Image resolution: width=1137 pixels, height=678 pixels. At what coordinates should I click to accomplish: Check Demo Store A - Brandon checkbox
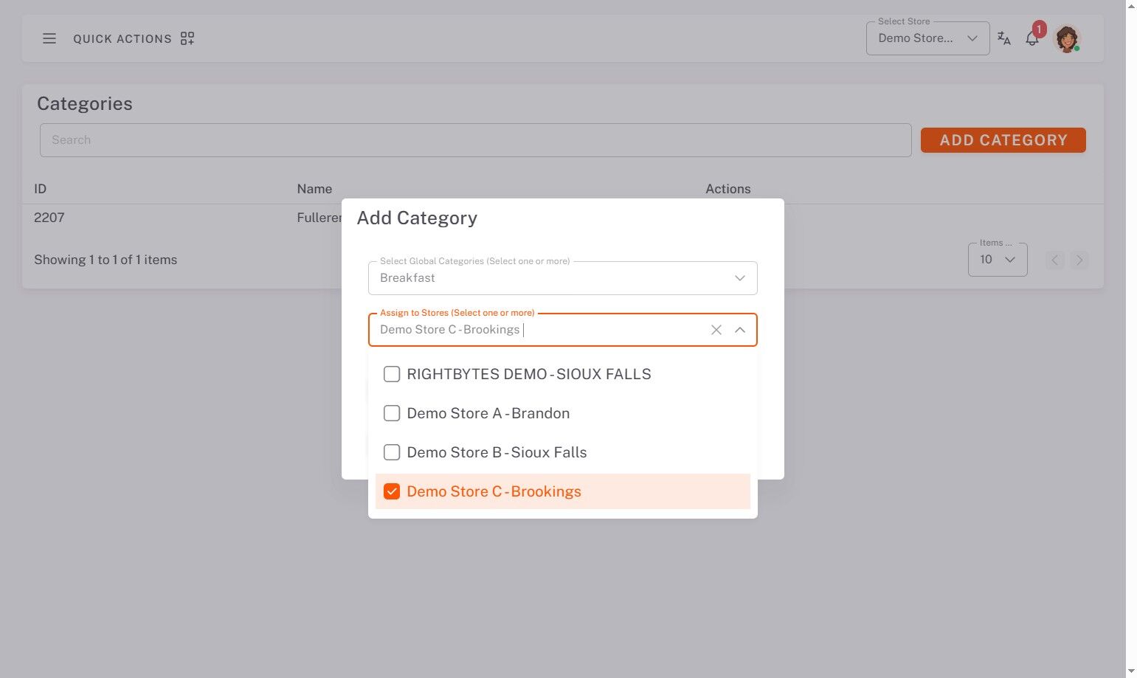coord(392,413)
